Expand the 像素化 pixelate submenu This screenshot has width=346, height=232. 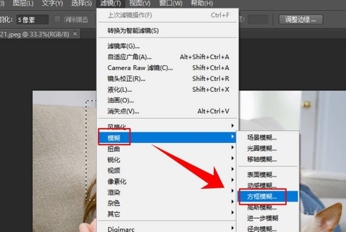coord(168,181)
